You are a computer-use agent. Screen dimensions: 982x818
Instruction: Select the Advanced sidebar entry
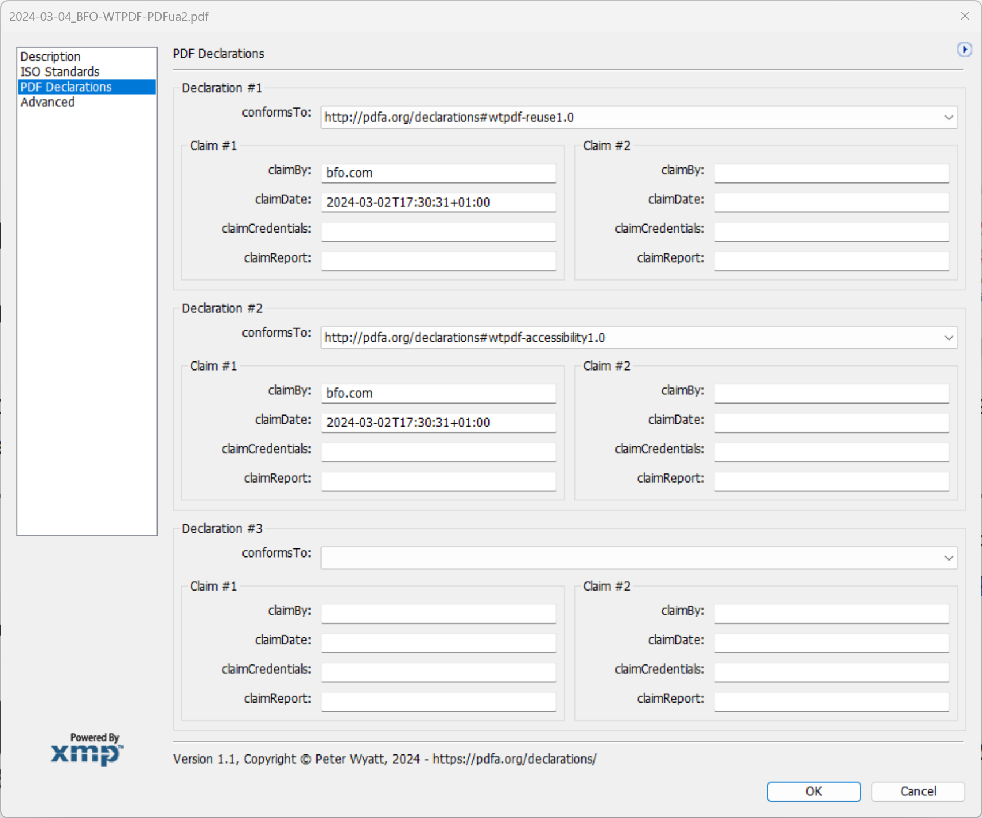(x=47, y=102)
